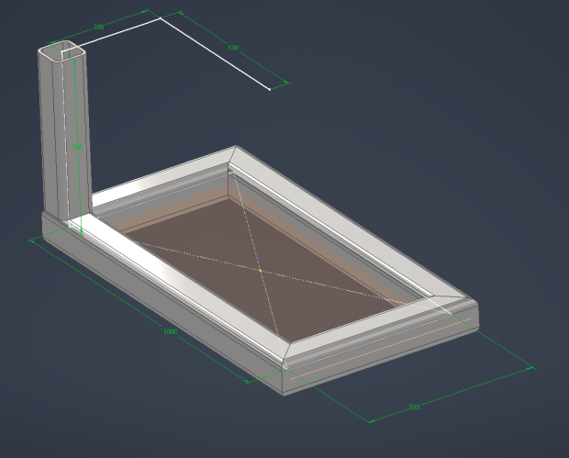This screenshot has width=569, height=458.
Task: Click the 500 dimension below the base
Action: 414,406
